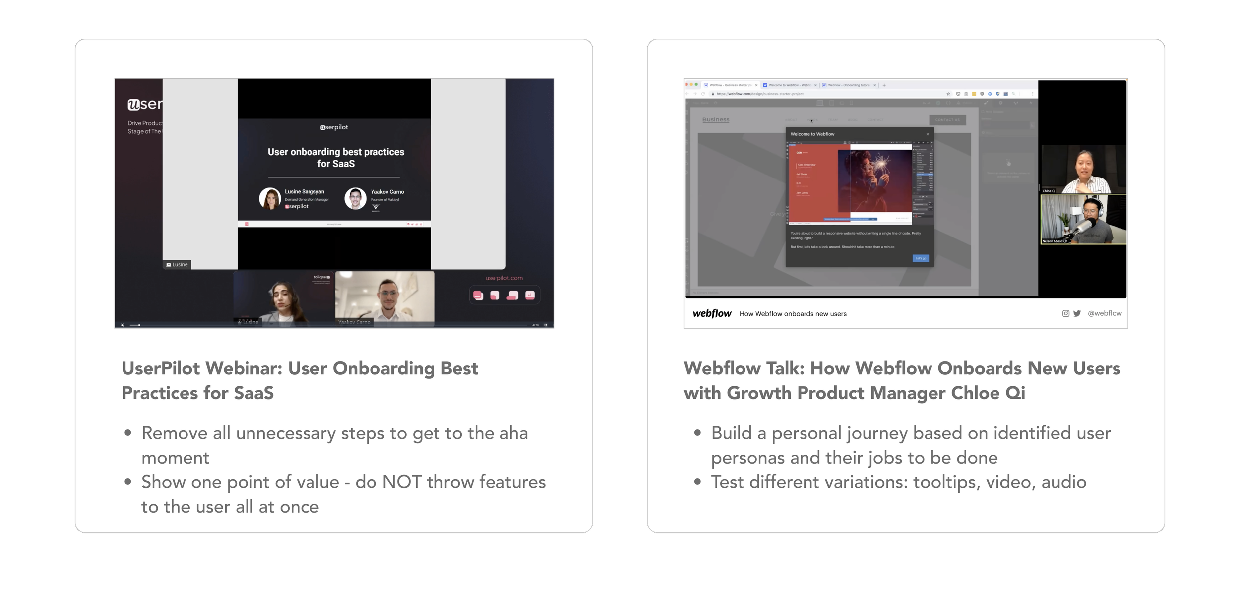Click the CONTACT US button on Business page
Viewport: 1240px width, 592px height.
click(x=947, y=120)
